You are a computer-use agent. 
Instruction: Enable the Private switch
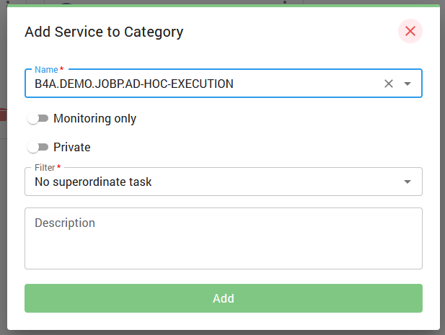click(x=38, y=147)
